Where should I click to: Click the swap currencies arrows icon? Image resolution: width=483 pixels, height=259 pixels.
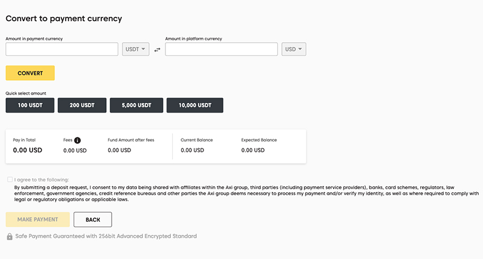(157, 50)
